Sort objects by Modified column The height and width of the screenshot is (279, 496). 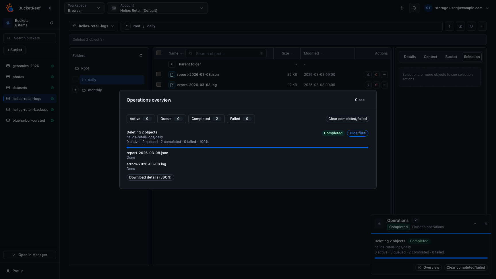[x=313, y=53]
